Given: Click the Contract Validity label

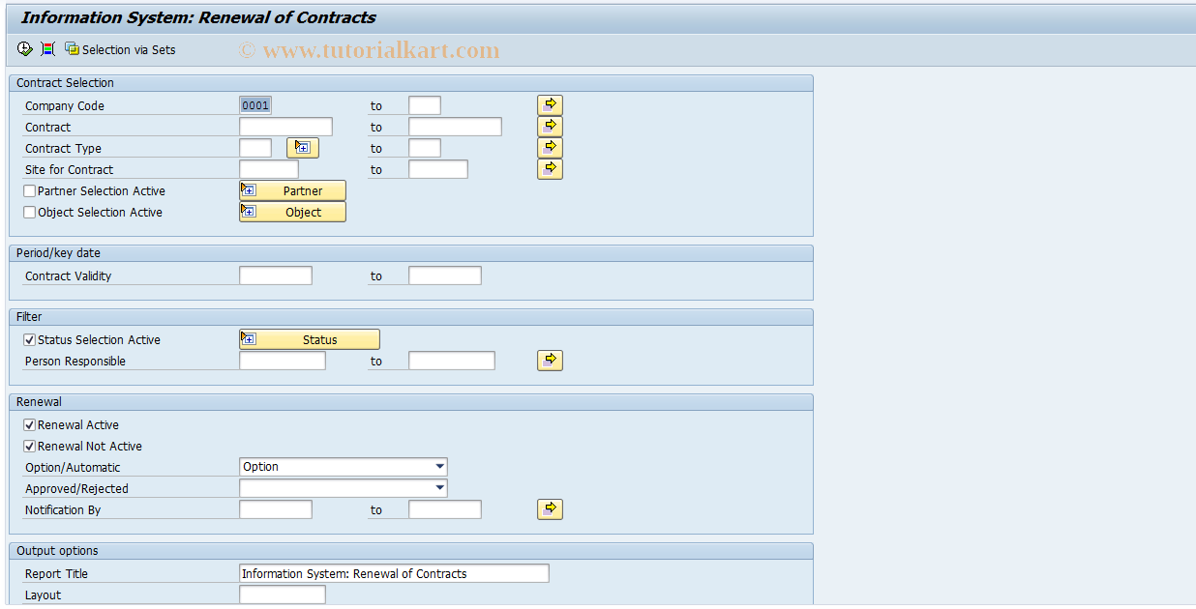Looking at the screenshot, I should pyautogui.click(x=69, y=276).
